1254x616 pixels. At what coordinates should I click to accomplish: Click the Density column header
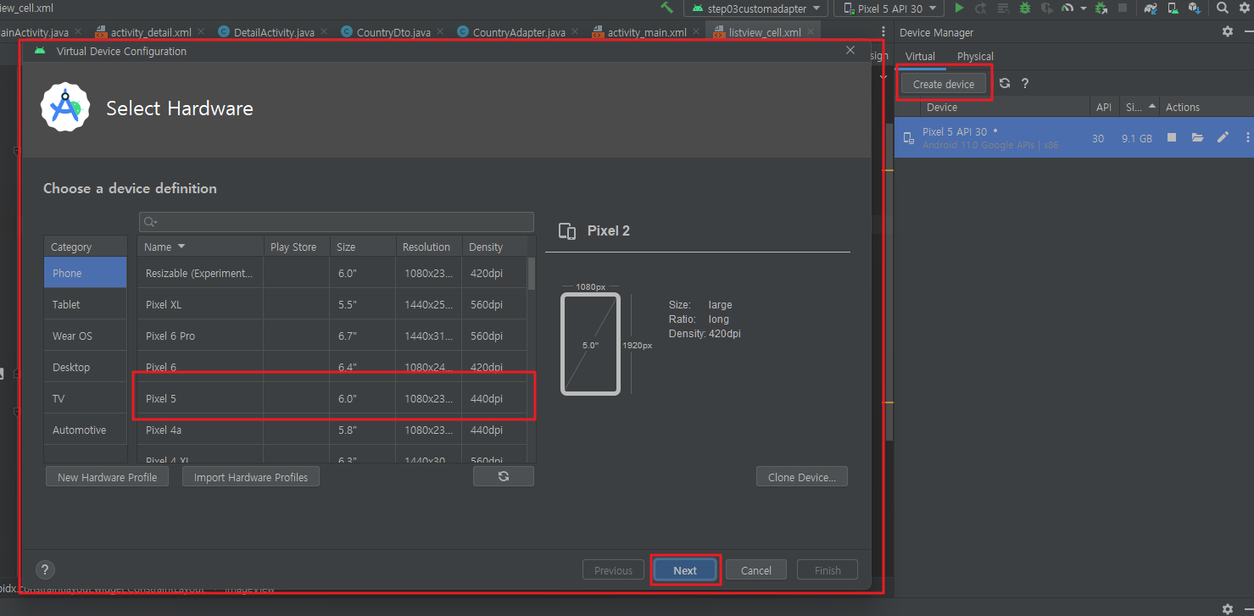[x=494, y=247]
